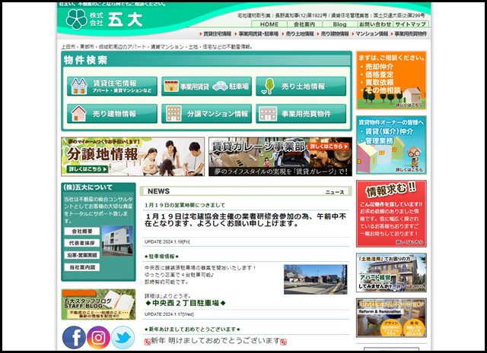Open the red 情報求む banner
487x353 pixels.
[391, 214]
